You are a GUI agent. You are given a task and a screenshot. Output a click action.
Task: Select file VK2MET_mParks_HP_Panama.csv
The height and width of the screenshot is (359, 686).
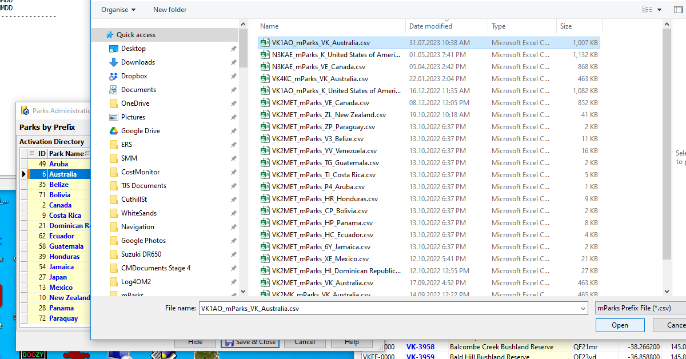(429, 223)
